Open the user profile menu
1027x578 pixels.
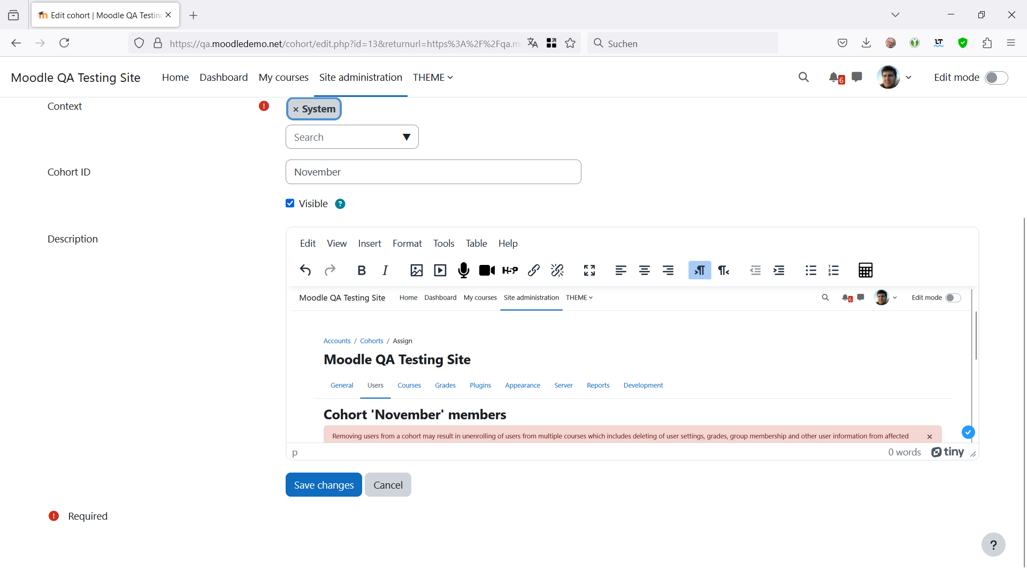pyautogui.click(x=894, y=78)
